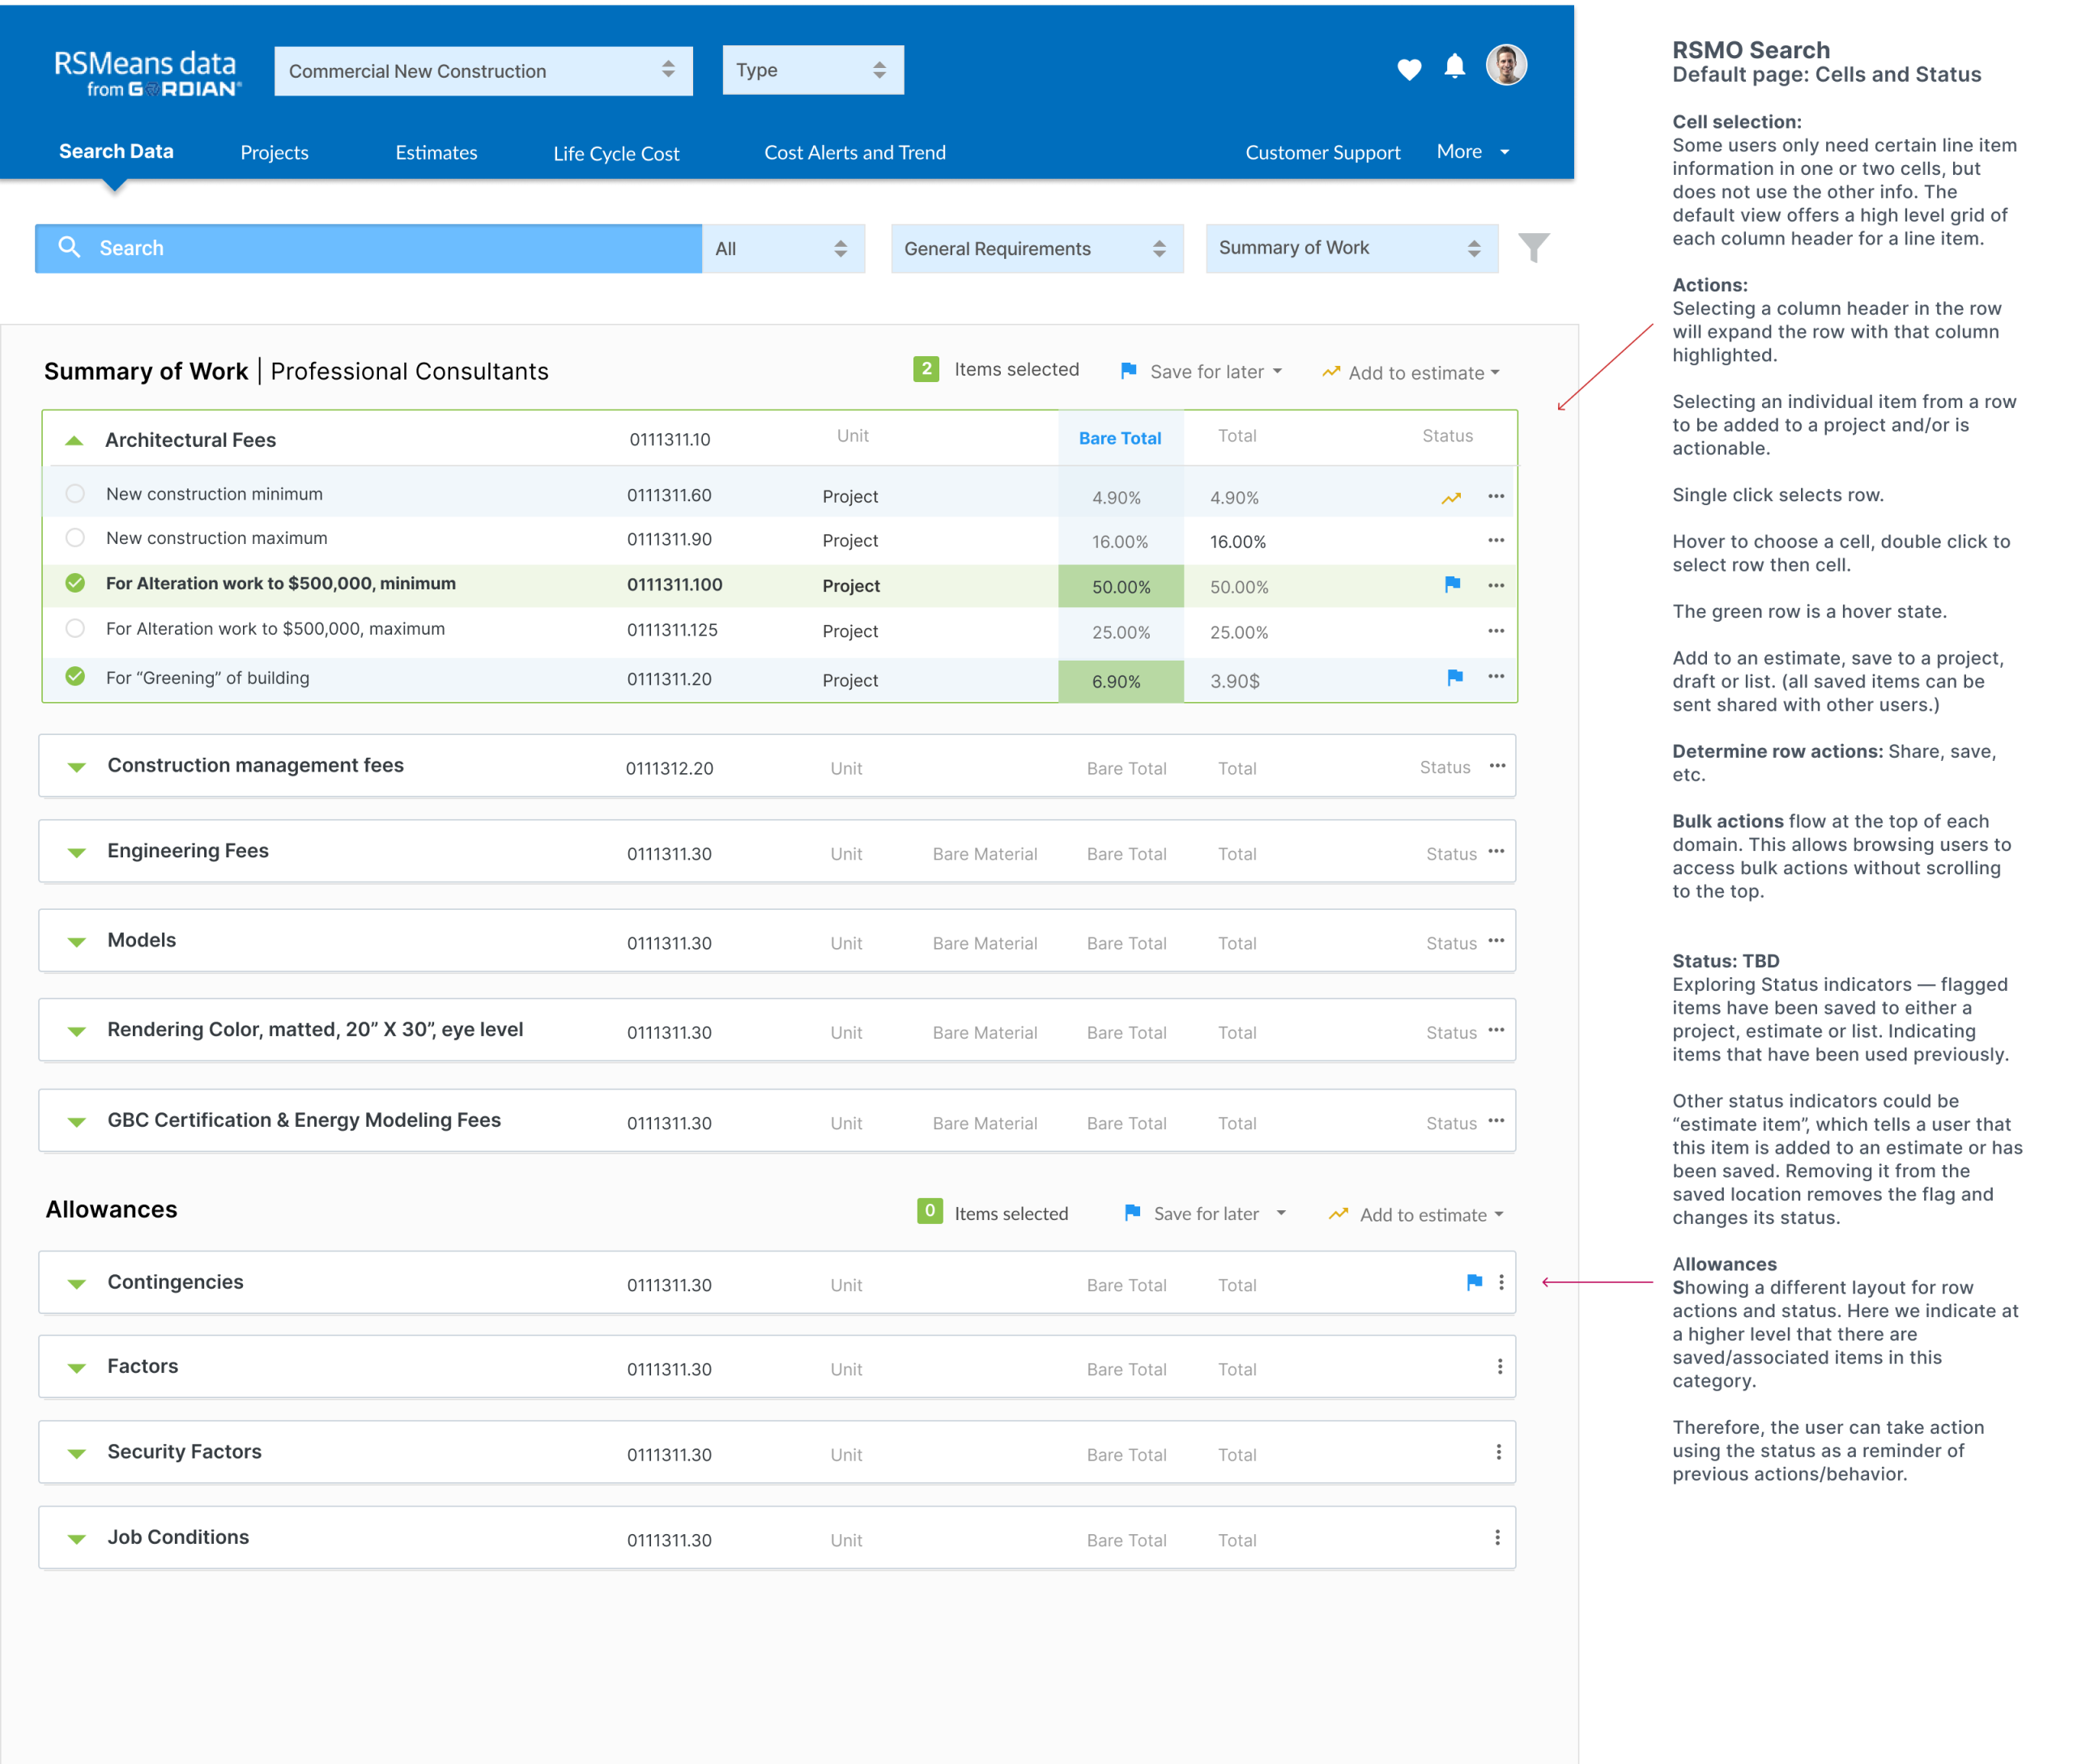Open the vertical dots menu on the Factors row
The image size is (2073, 1764).
[1499, 1367]
